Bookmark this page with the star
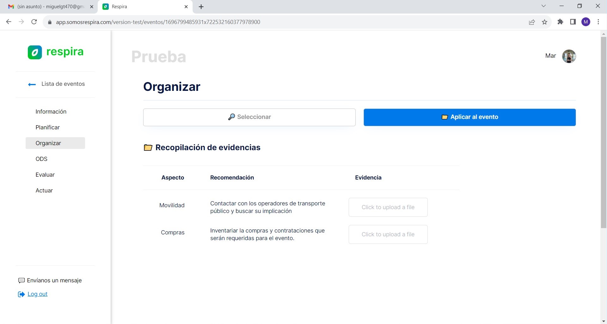The height and width of the screenshot is (324, 607). (x=544, y=22)
